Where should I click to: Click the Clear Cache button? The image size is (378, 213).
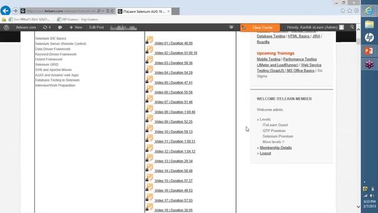[x=260, y=28]
